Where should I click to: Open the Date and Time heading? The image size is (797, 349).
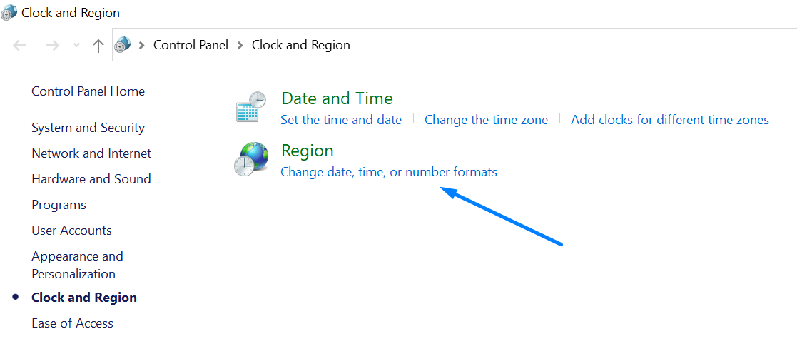[337, 98]
